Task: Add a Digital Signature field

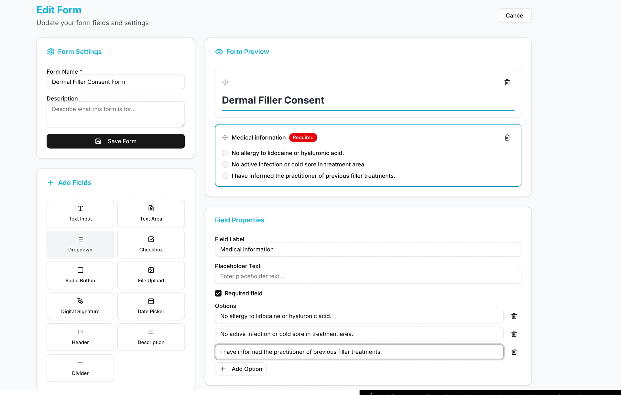Action: pos(80,306)
